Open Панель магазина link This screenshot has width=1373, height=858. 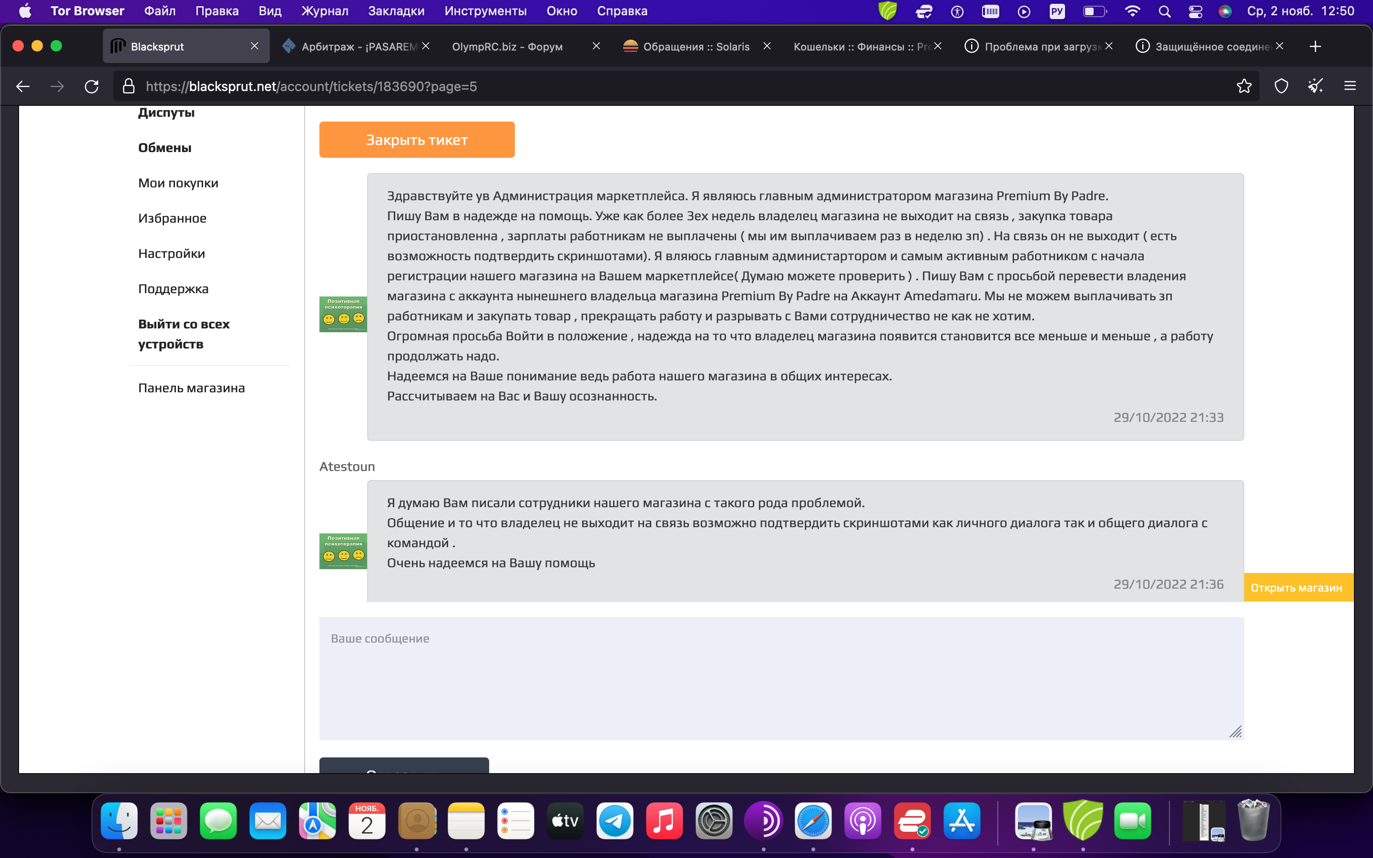point(191,388)
